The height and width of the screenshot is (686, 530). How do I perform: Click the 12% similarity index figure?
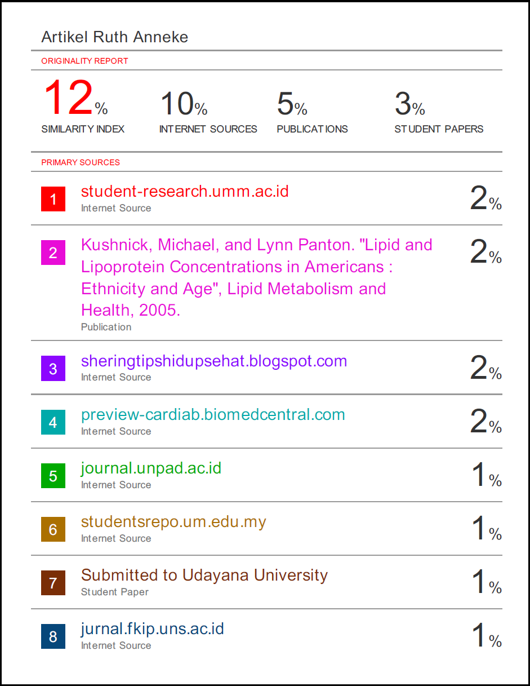coord(75,98)
